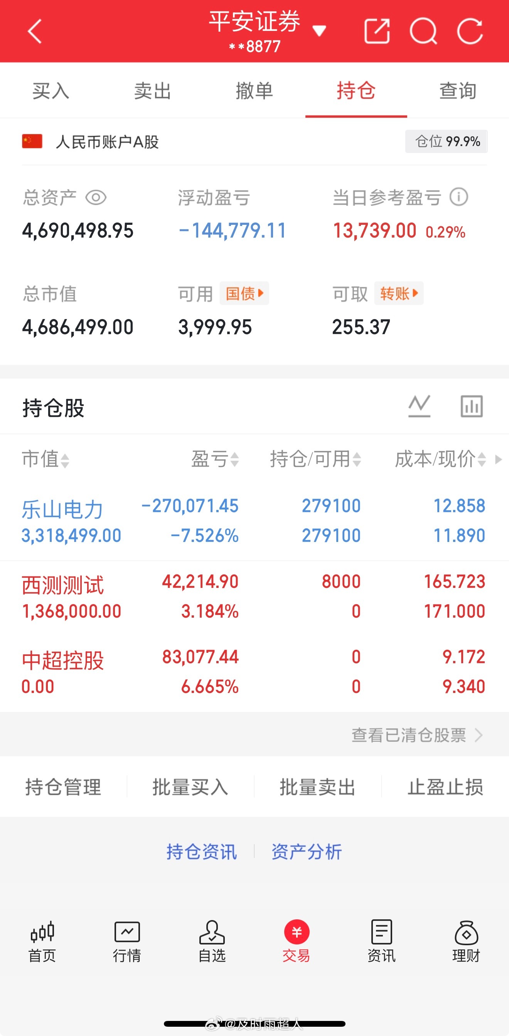Open 行情 in bottom navigation
509x1036 pixels.
click(x=127, y=941)
